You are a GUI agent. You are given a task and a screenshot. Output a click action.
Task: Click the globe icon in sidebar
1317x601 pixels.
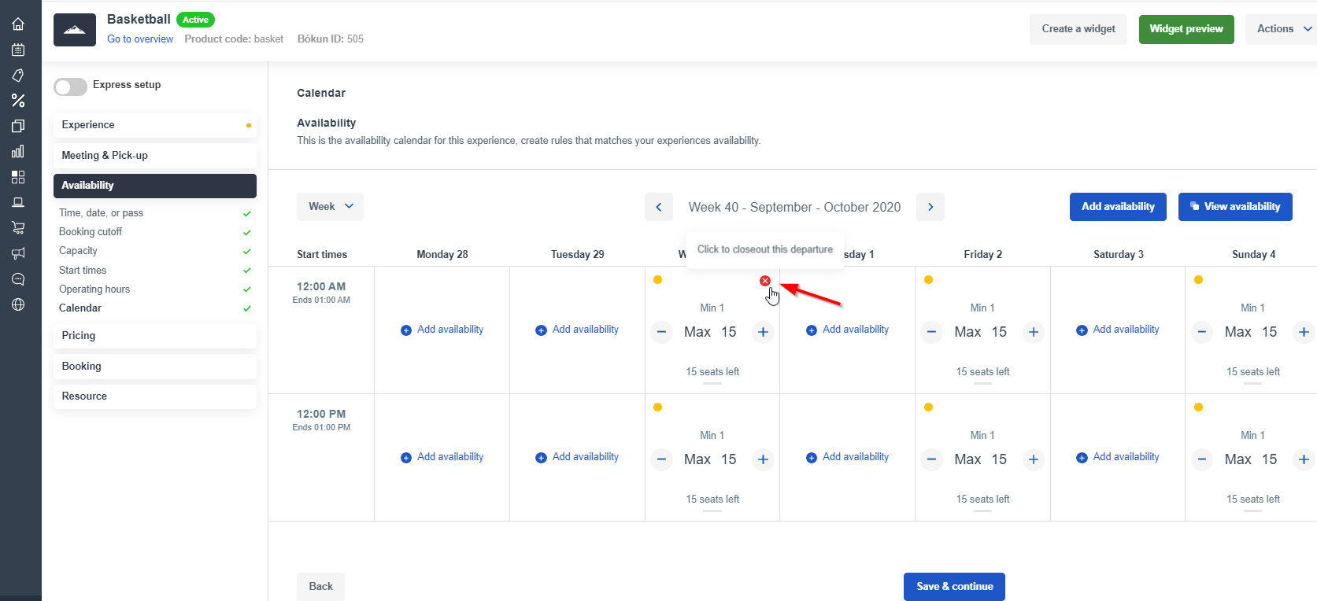click(x=18, y=304)
